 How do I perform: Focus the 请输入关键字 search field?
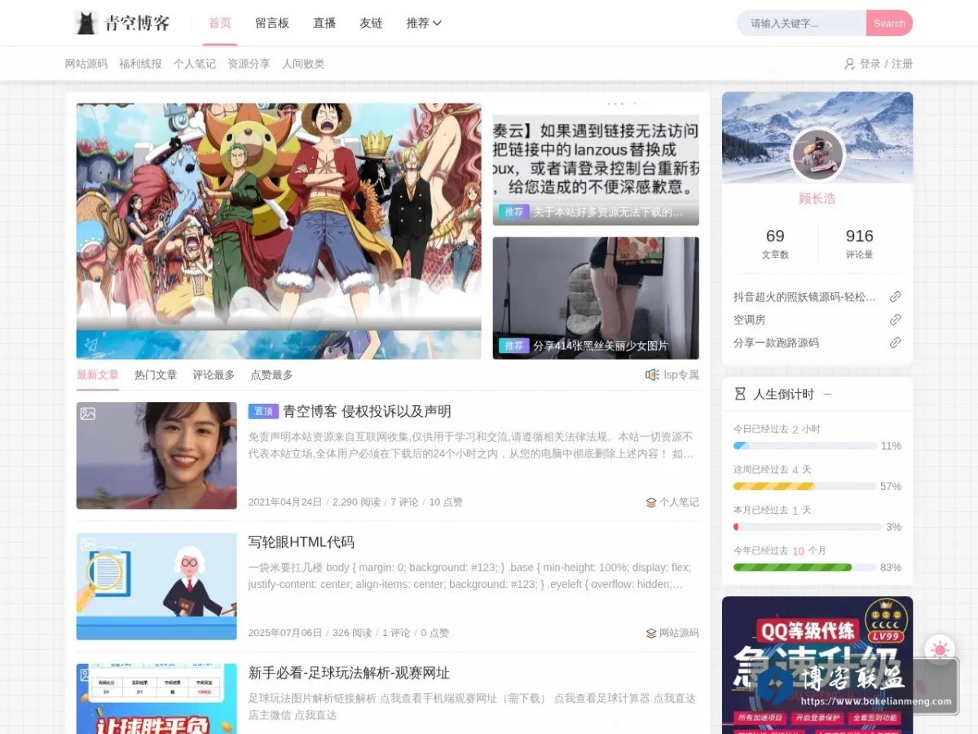click(802, 23)
